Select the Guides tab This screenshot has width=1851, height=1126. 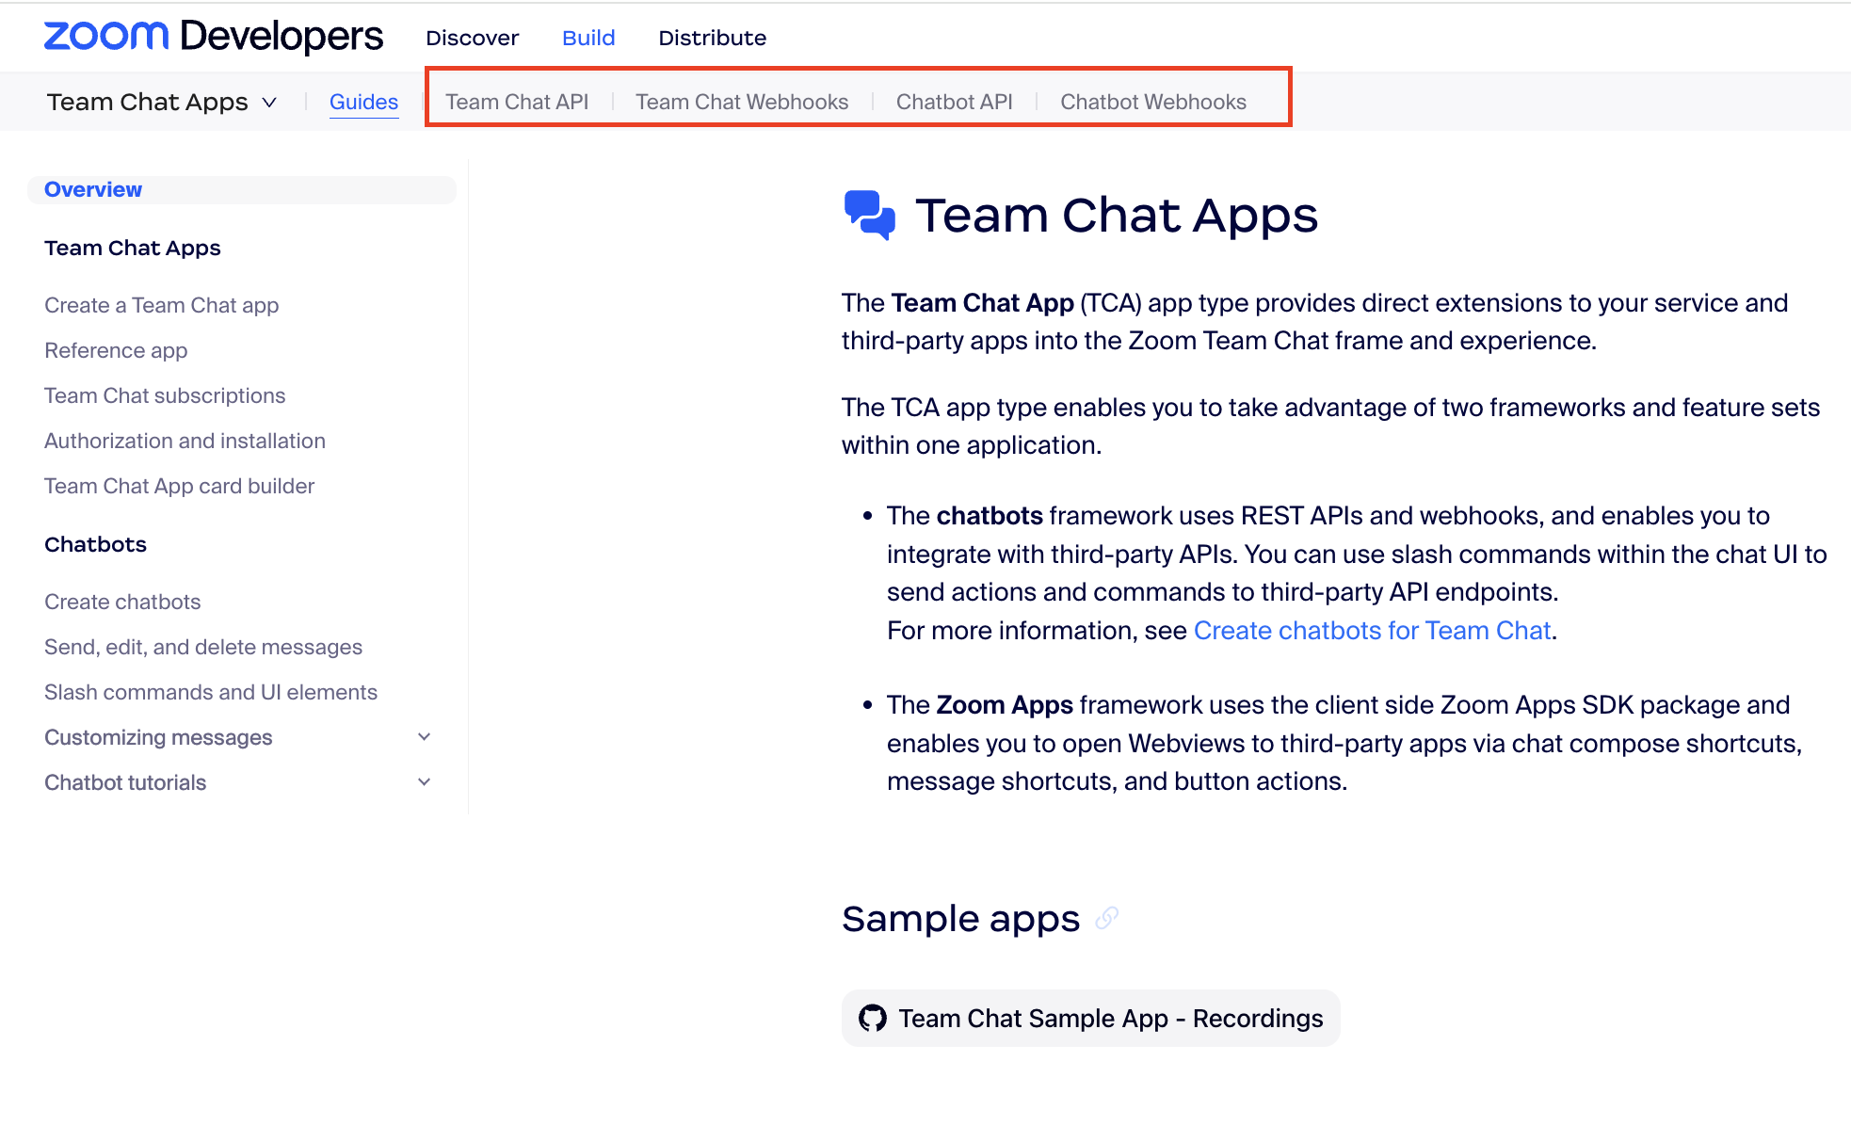click(x=363, y=102)
